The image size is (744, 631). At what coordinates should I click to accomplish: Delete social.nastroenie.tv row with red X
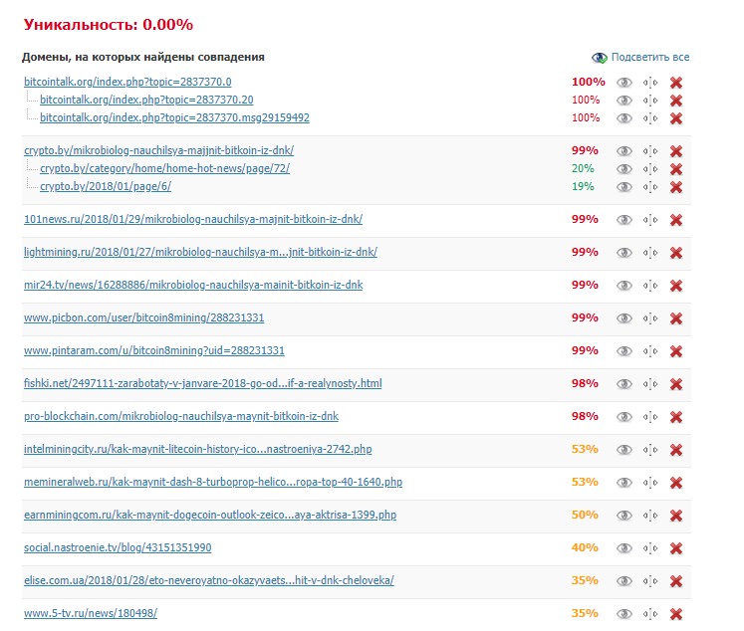click(676, 548)
